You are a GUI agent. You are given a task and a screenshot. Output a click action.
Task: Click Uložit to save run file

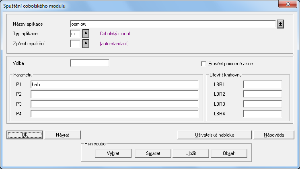click(x=191, y=153)
